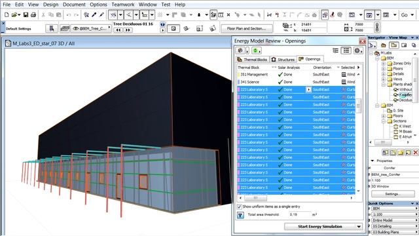
Task: Expand the Details folder in Navigator
Action: tap(383, 74)
